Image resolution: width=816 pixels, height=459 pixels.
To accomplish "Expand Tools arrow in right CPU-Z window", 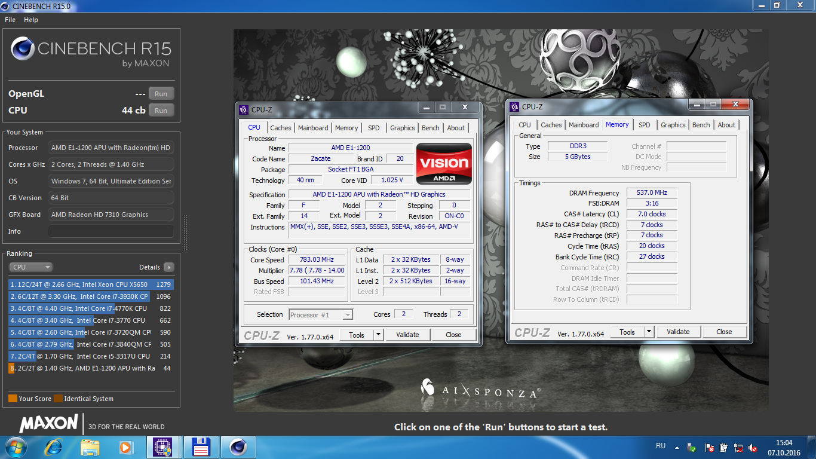I will pyautogui.click(x=649, y=332).
